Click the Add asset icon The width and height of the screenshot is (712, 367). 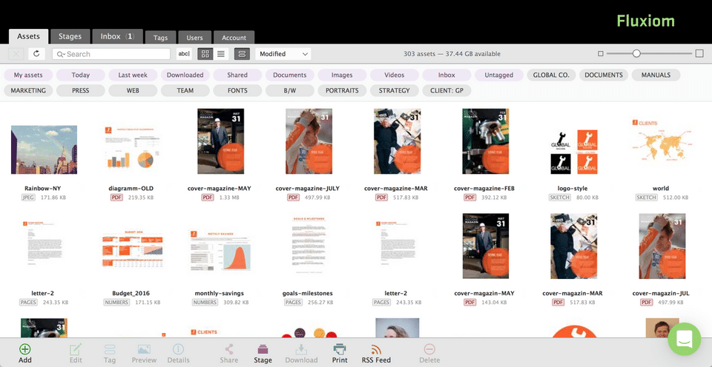coord(25,349)
